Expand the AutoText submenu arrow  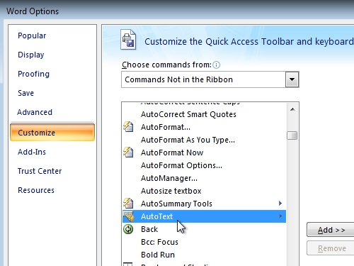[280, 216]
